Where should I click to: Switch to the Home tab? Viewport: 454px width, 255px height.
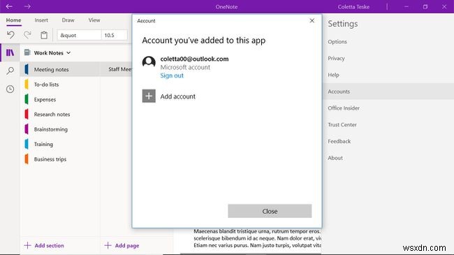pyautogui.click(x=13, y=20)
